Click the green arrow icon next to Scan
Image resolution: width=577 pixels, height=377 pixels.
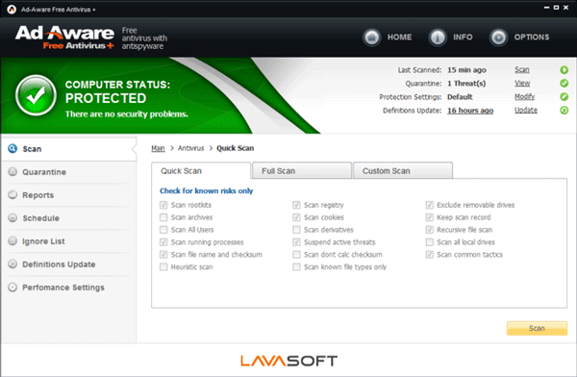(564, 69)
